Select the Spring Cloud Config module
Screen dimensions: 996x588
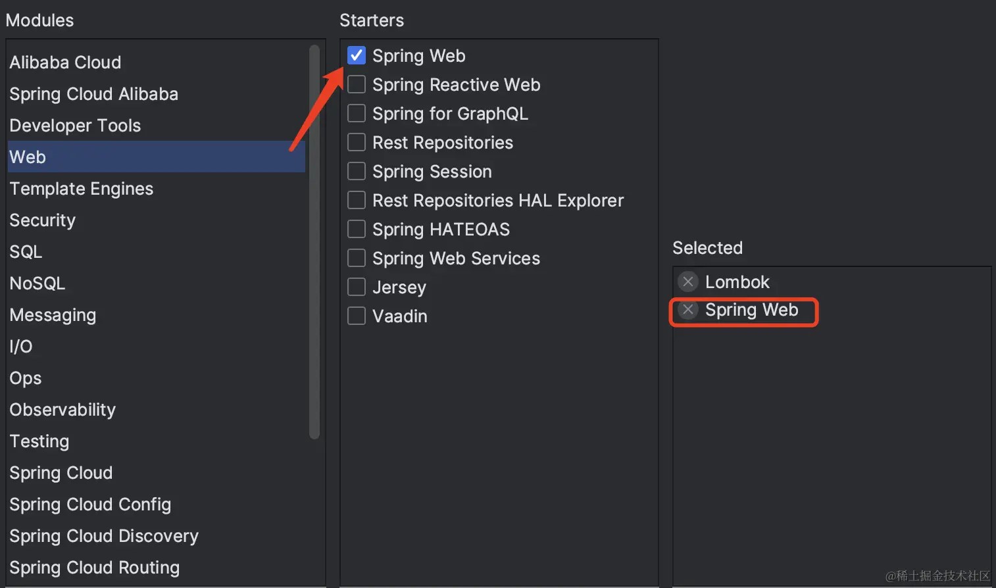tap(90, 504)
